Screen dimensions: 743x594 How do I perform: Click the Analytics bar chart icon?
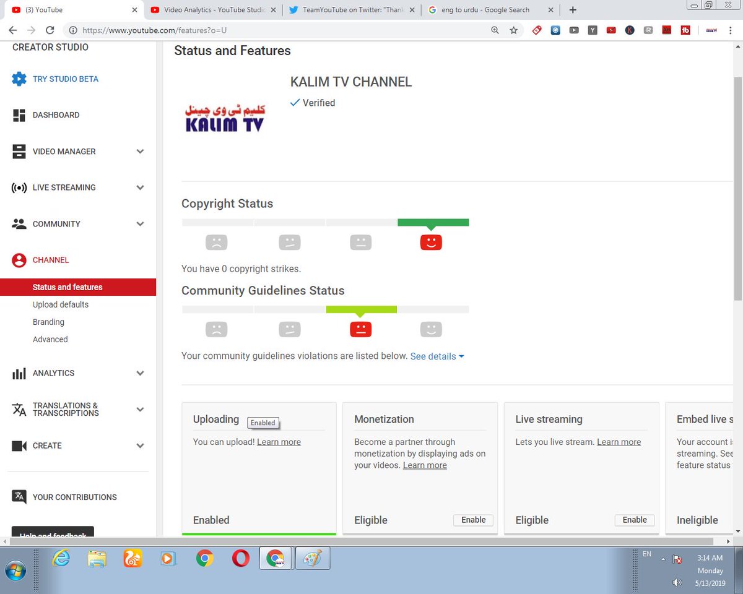point(19,373)
